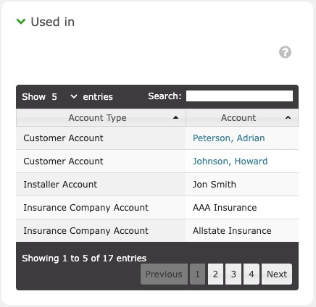Open the Peterson, Adrian account link
This screenshot has width=316, height=307.
tap(228, 138)
